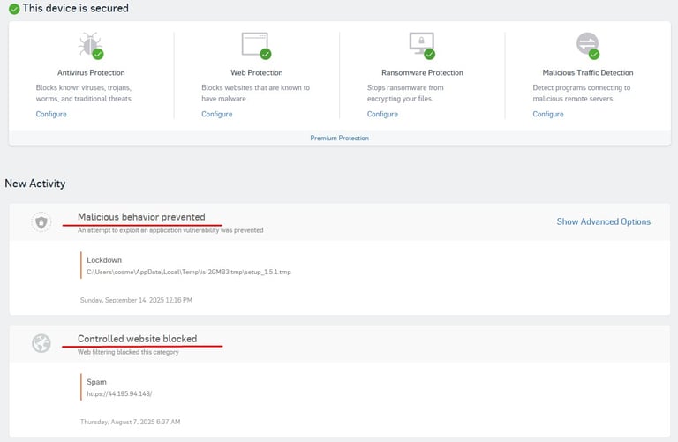Click the Ransomware Protection monitor icon
Screen dimensions: 678x442
tap(421, 44)
